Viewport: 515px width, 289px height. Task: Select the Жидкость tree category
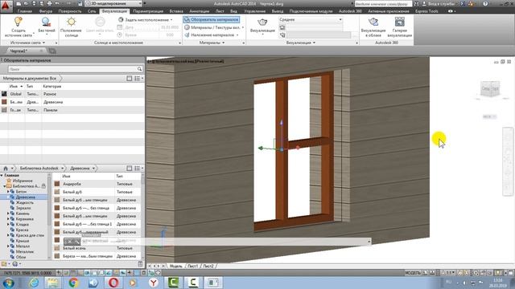point(24,202)
